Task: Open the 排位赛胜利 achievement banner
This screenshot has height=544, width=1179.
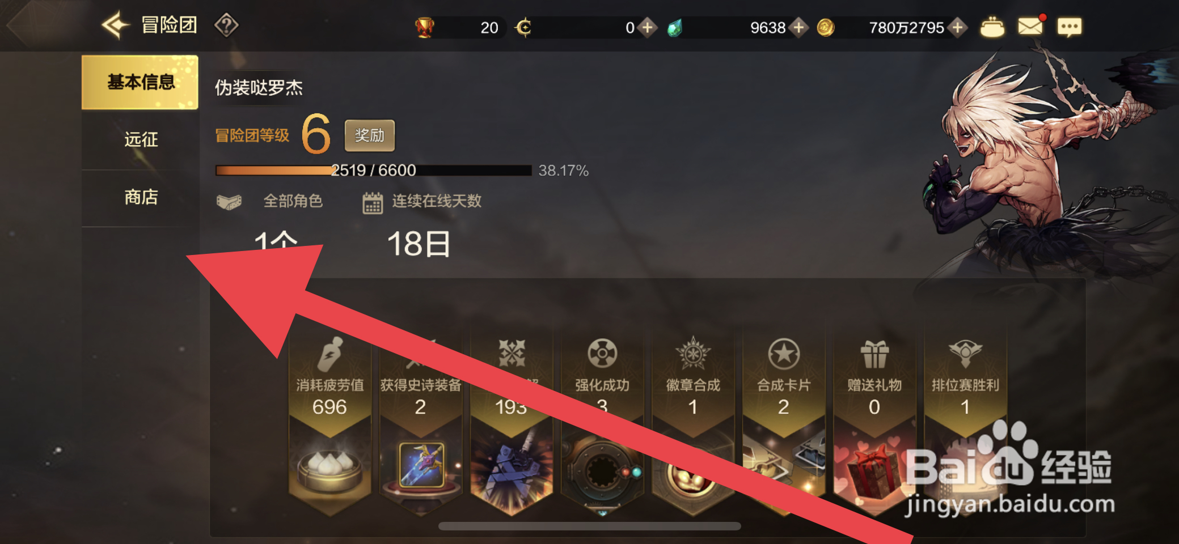Action: pyautogui.click(x=965, y=422)
